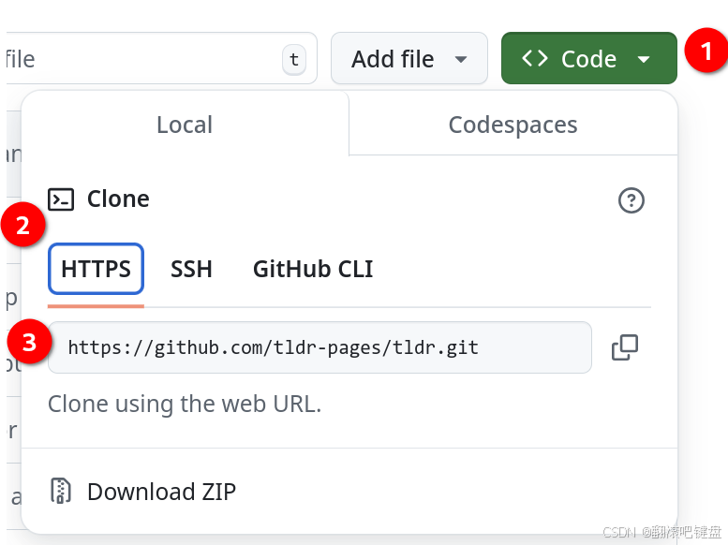Click the caret arrow on Add file
Viewport: 728px width, 545px height.
pos(461,59)
